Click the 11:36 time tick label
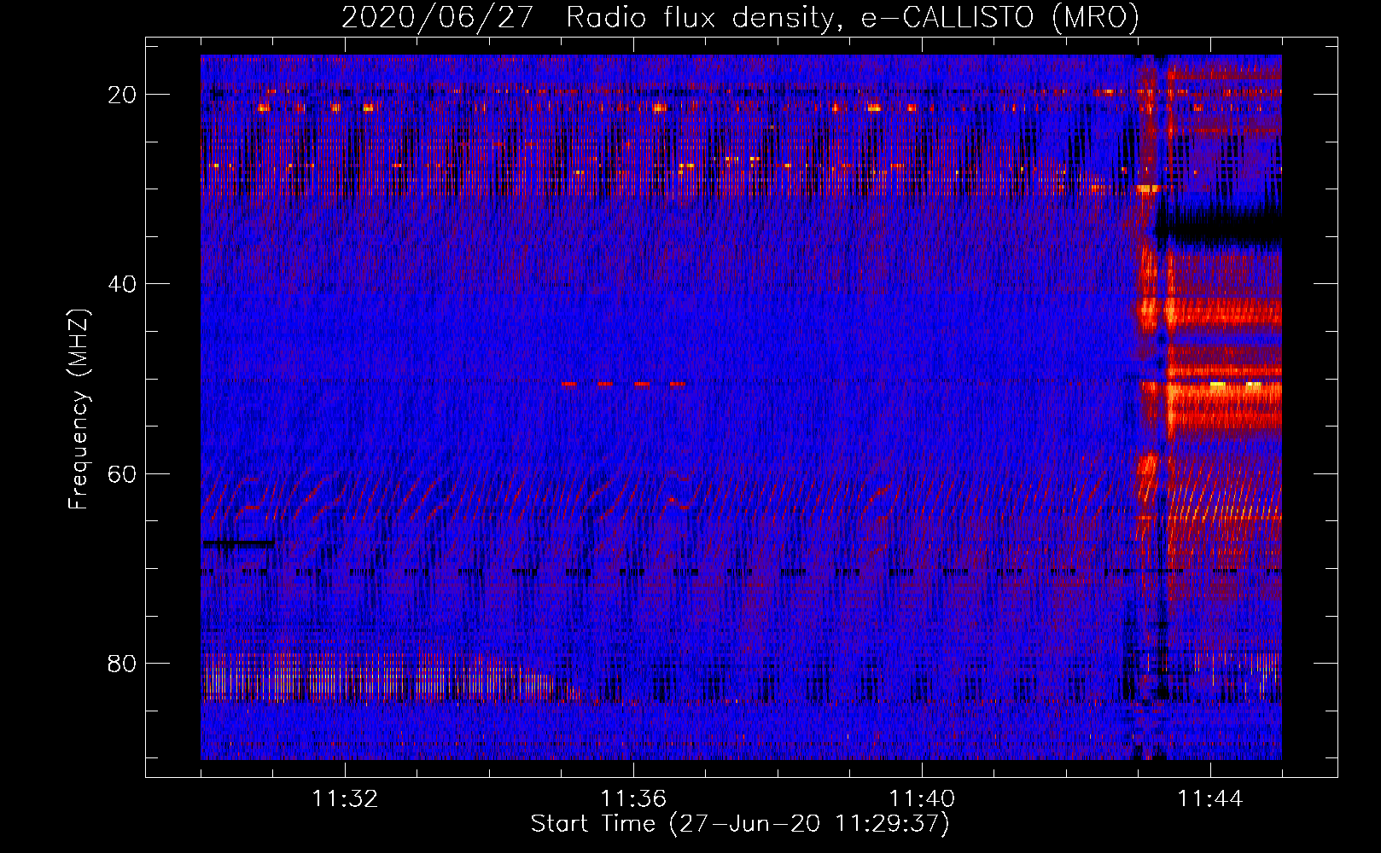 point(633,799)
